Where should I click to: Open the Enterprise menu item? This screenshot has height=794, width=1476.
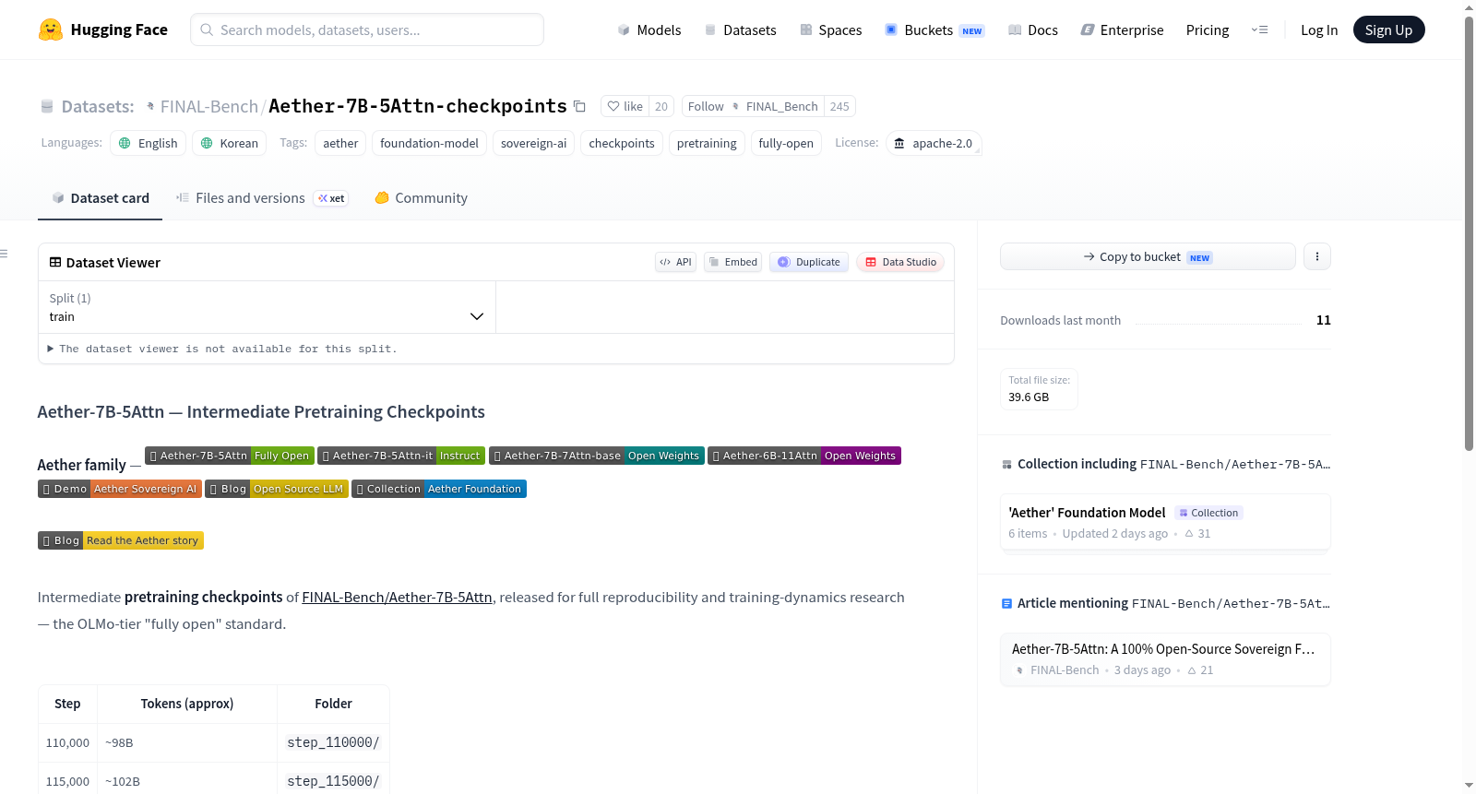(x=1123, y=30)
